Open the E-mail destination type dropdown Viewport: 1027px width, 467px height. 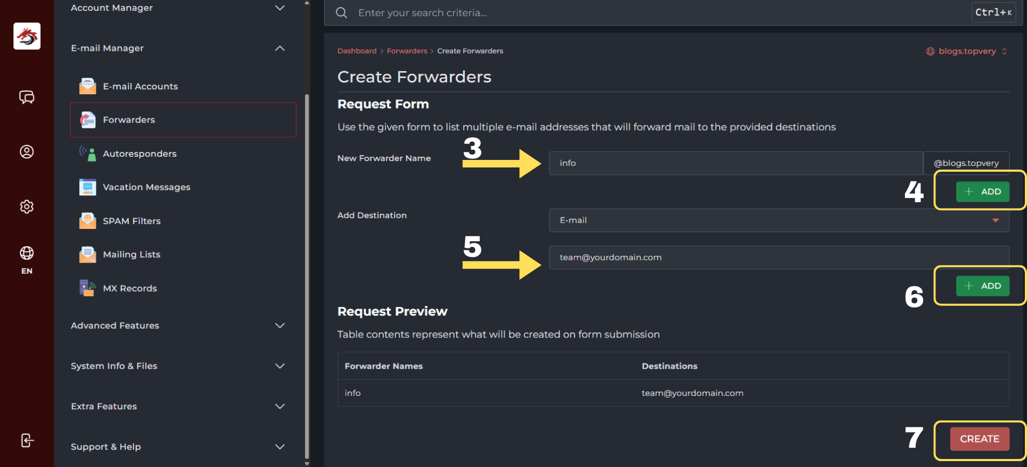779,220
